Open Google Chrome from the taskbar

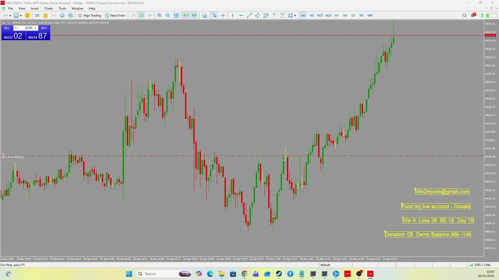(244, 274)
